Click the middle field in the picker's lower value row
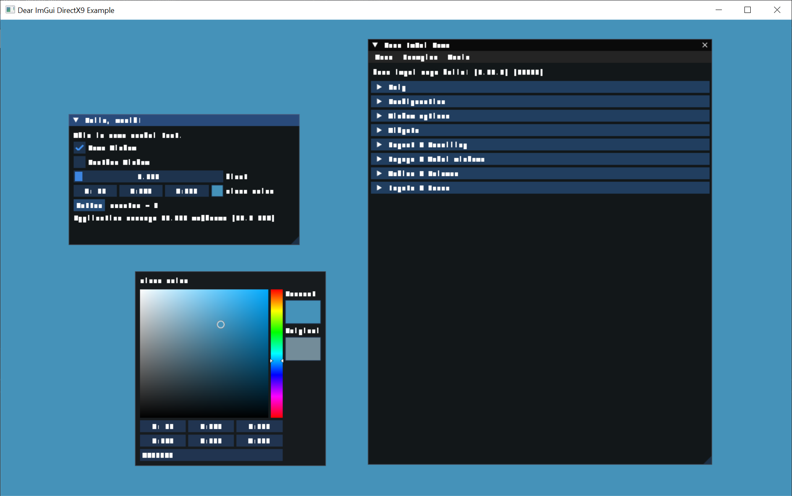 (x=211, y=441)
